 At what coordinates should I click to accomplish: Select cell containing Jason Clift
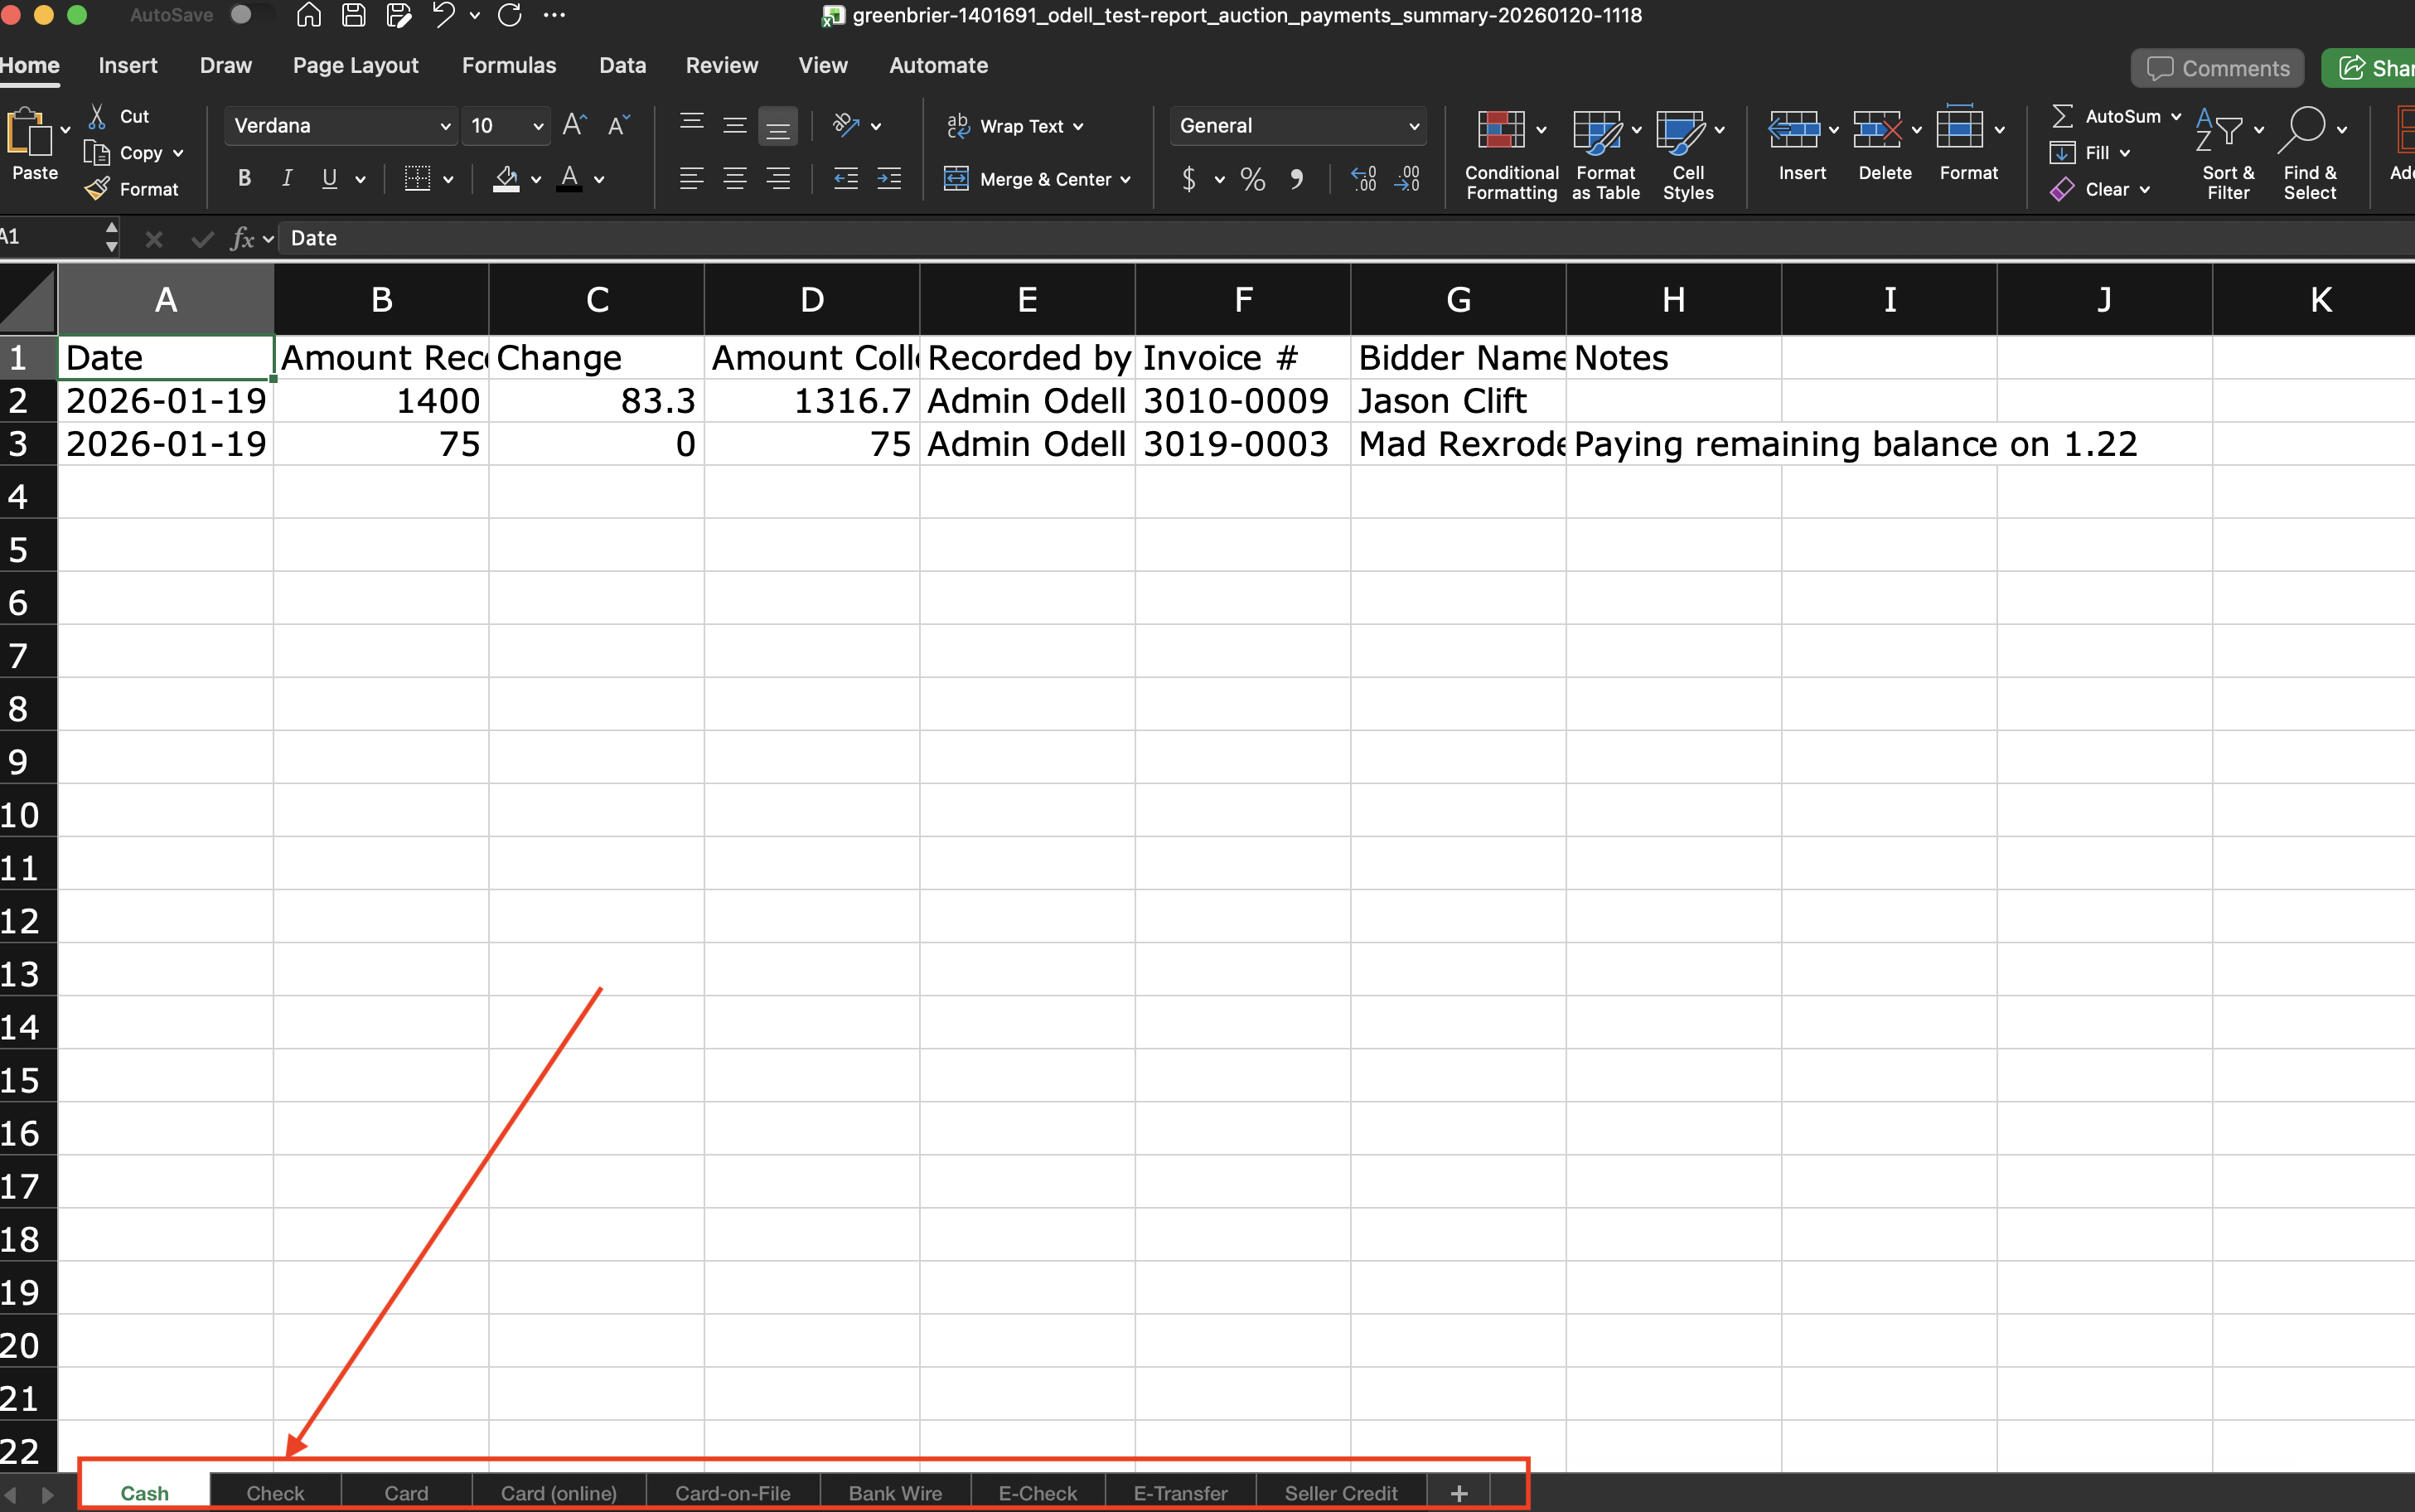click(x=1459, y=401)
